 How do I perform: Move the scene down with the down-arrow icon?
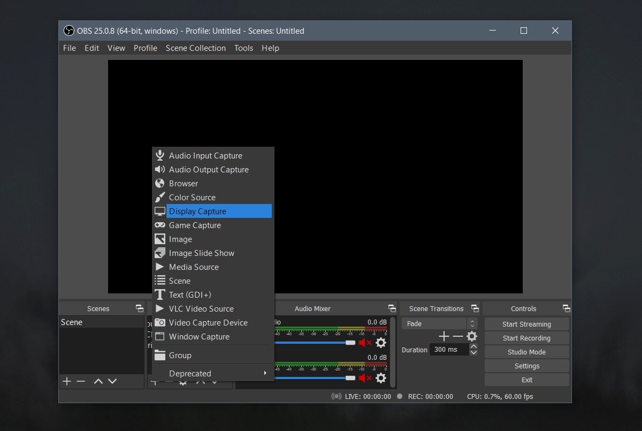(x=113, y=381)
